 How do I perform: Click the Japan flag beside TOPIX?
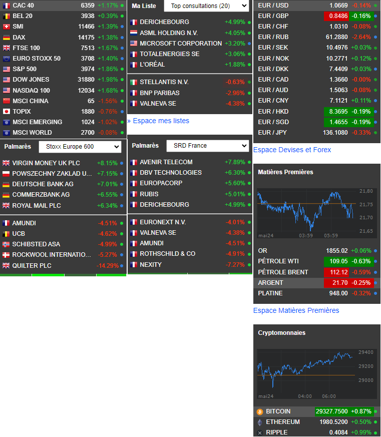pyautogui.click(x=7, y=112)
